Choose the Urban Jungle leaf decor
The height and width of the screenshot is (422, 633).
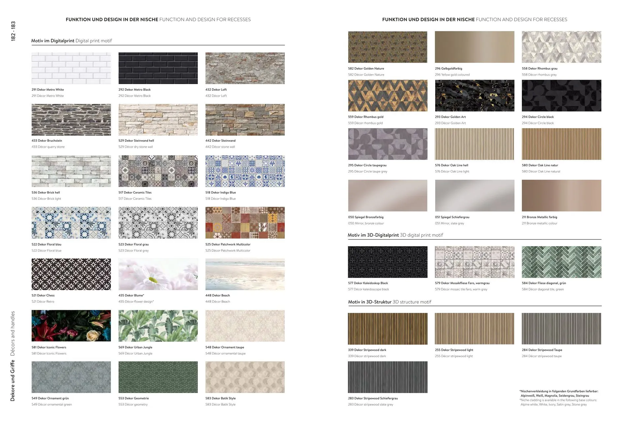click(158, 326)
